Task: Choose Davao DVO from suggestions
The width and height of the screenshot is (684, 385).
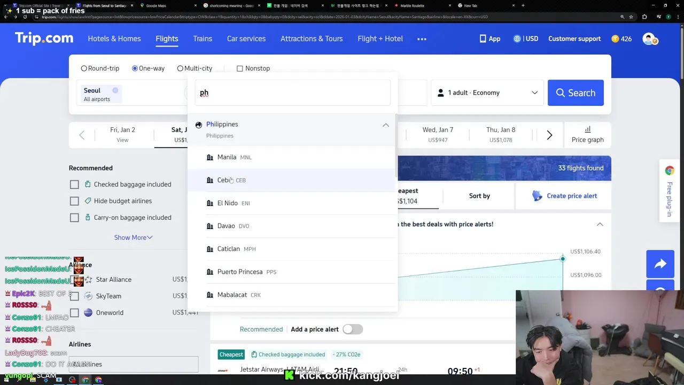Action: click(x=292, y=226)
